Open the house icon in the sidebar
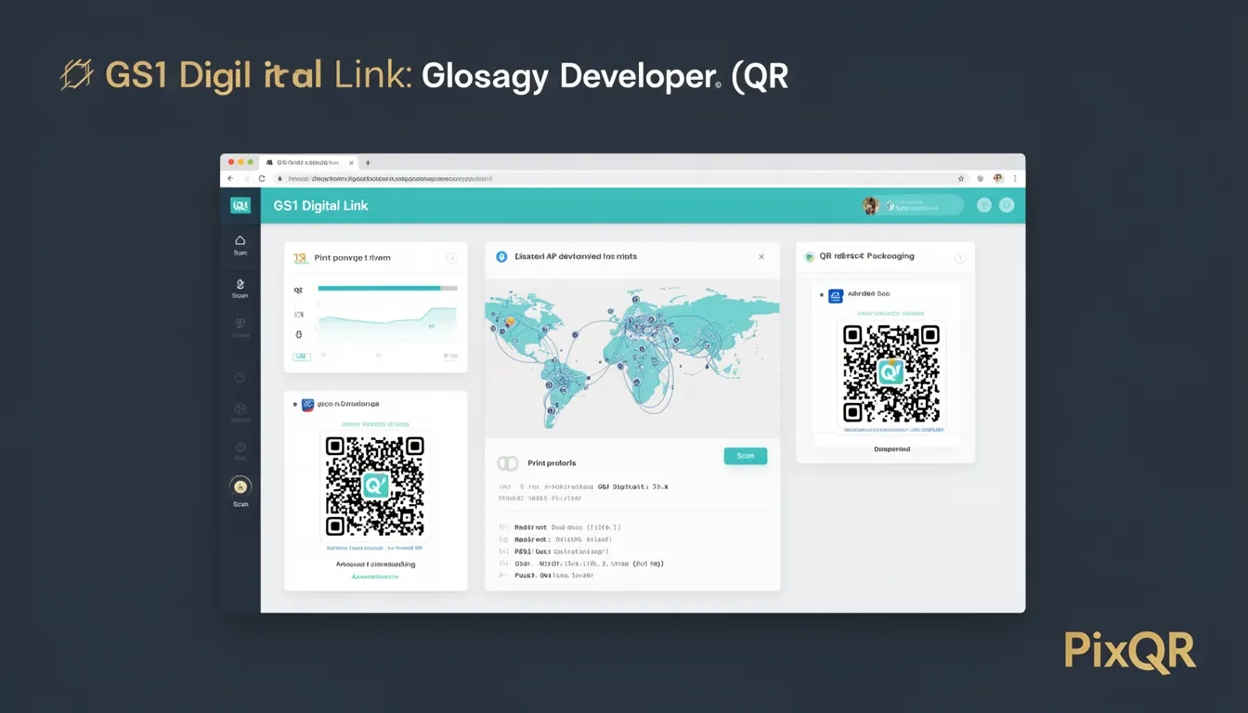 240,240
